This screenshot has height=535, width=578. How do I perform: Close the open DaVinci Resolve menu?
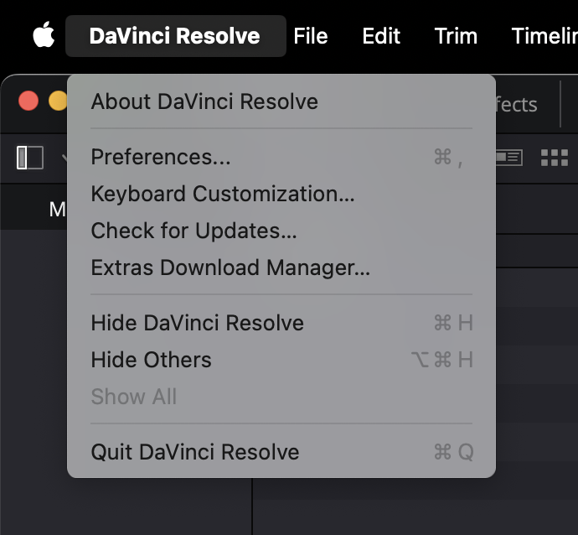point(175,36)
